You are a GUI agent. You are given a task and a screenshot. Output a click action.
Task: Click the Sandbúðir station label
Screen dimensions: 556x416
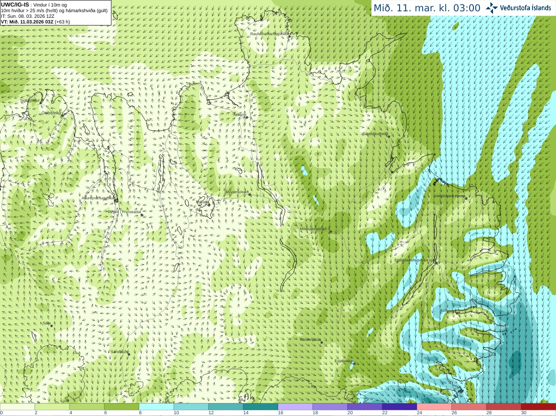click(x=119, y=352)
